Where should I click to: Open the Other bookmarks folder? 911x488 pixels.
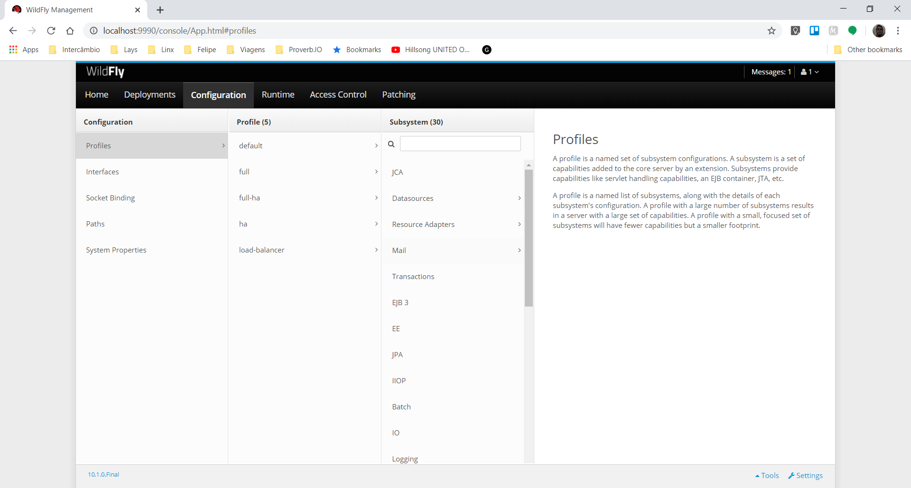[x=868, y=50]
